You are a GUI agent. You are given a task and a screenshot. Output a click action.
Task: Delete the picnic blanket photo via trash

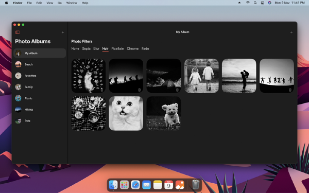point(102,128)
